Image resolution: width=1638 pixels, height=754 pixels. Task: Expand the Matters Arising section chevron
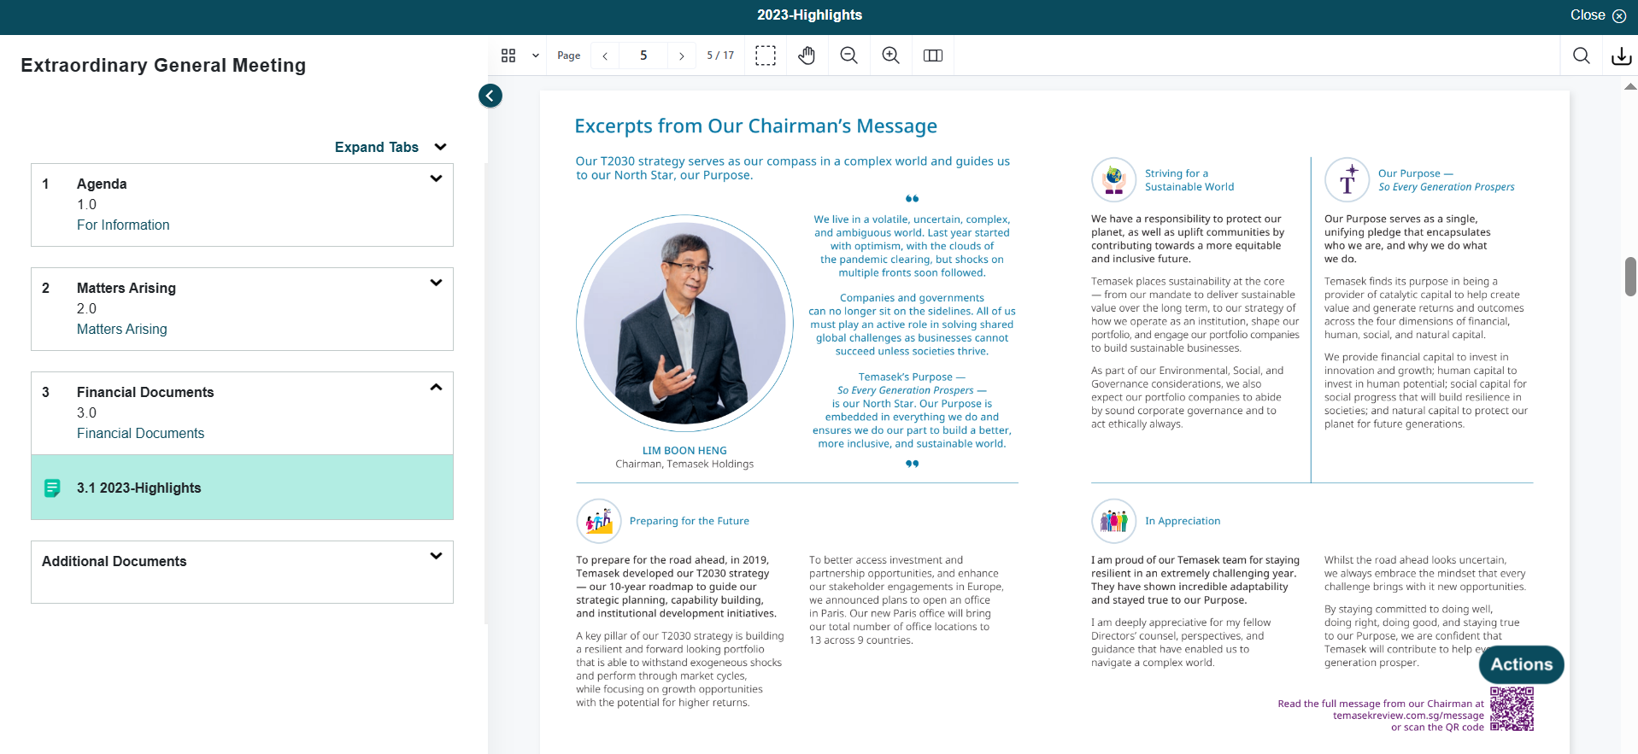point(436,283)
